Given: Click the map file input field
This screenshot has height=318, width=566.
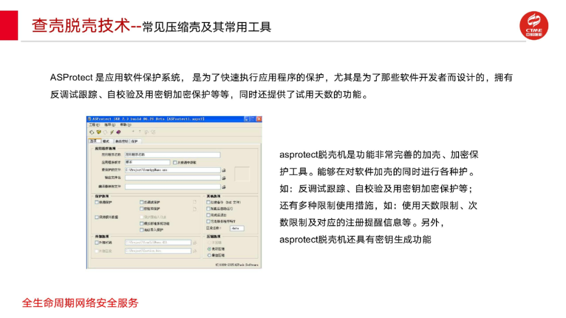Looking at the screenshot, I should click(x=172, y=187).
